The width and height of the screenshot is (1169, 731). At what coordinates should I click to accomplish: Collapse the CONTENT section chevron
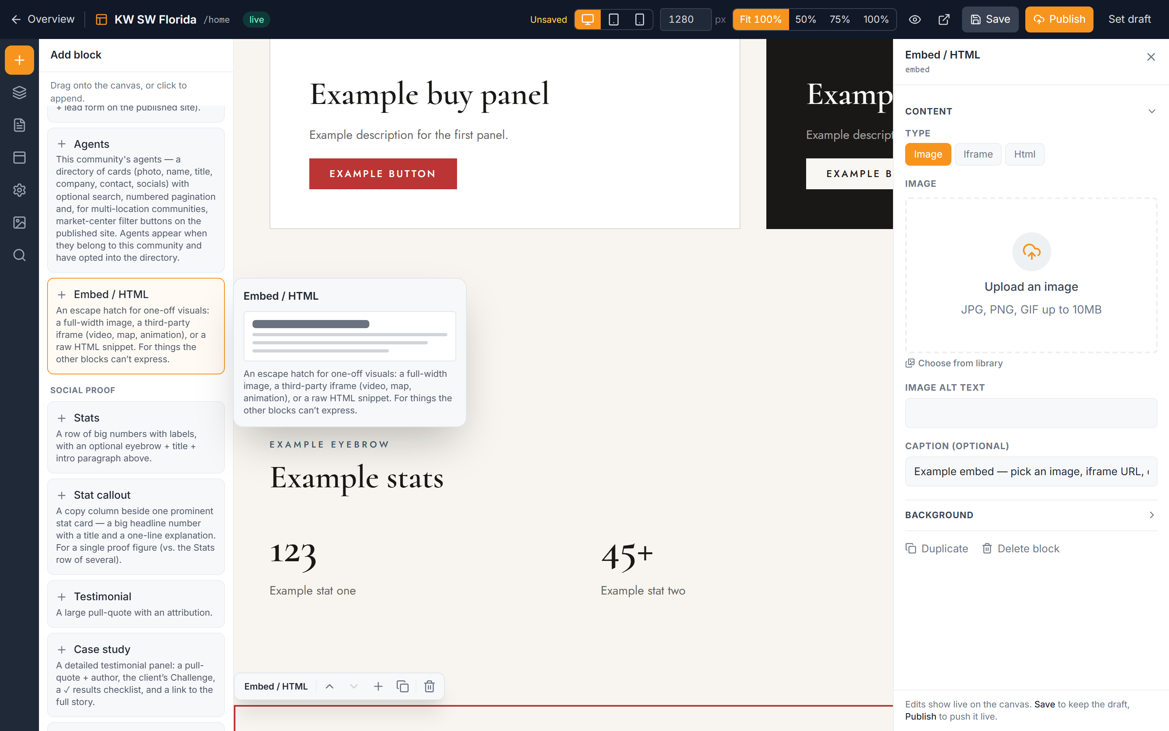pos(1152,111)
